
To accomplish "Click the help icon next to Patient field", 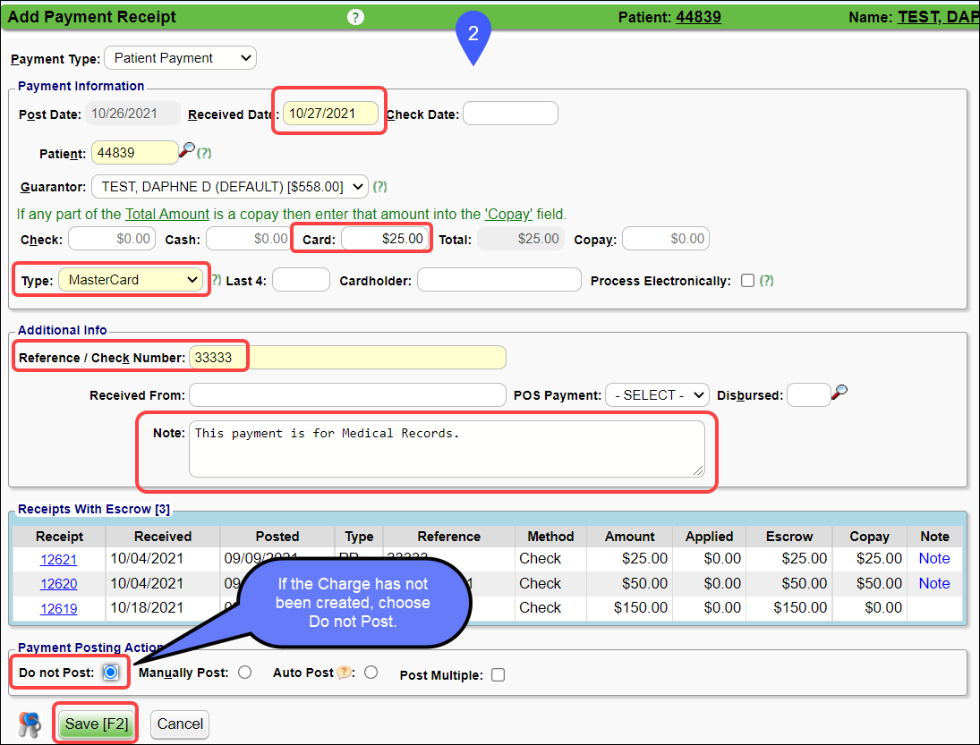I will tap(204, 153).
